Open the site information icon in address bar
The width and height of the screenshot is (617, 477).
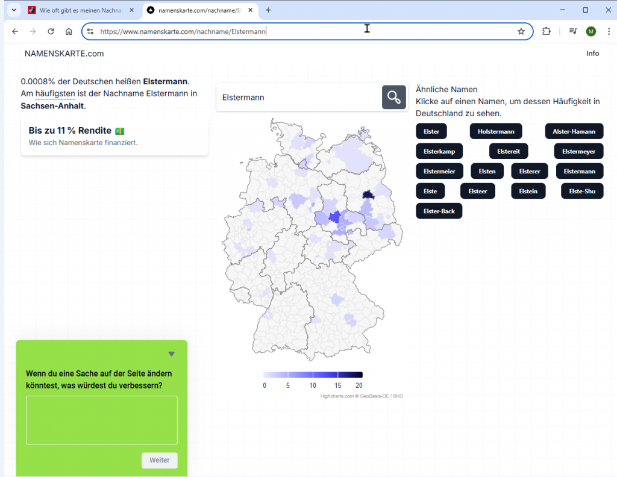[90, 32]
